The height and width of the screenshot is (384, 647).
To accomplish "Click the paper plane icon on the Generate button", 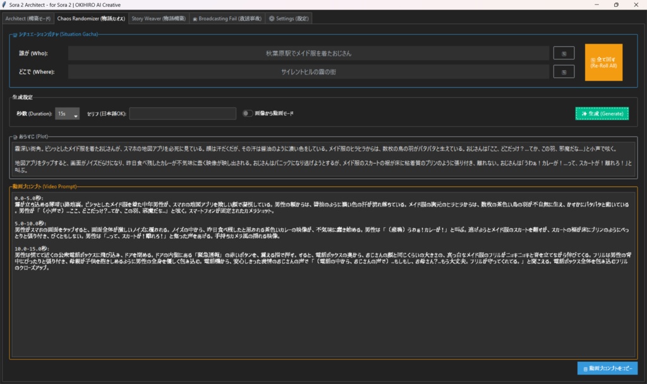I will [x=584, y=113].
